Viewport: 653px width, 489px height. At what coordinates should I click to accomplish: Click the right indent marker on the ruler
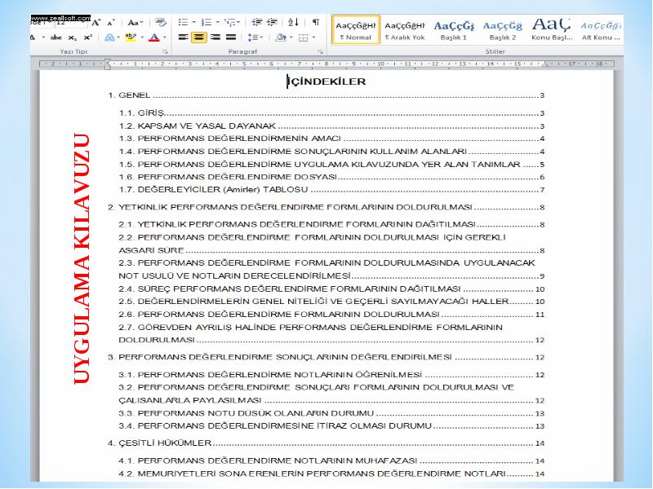(x=545, y=64)
